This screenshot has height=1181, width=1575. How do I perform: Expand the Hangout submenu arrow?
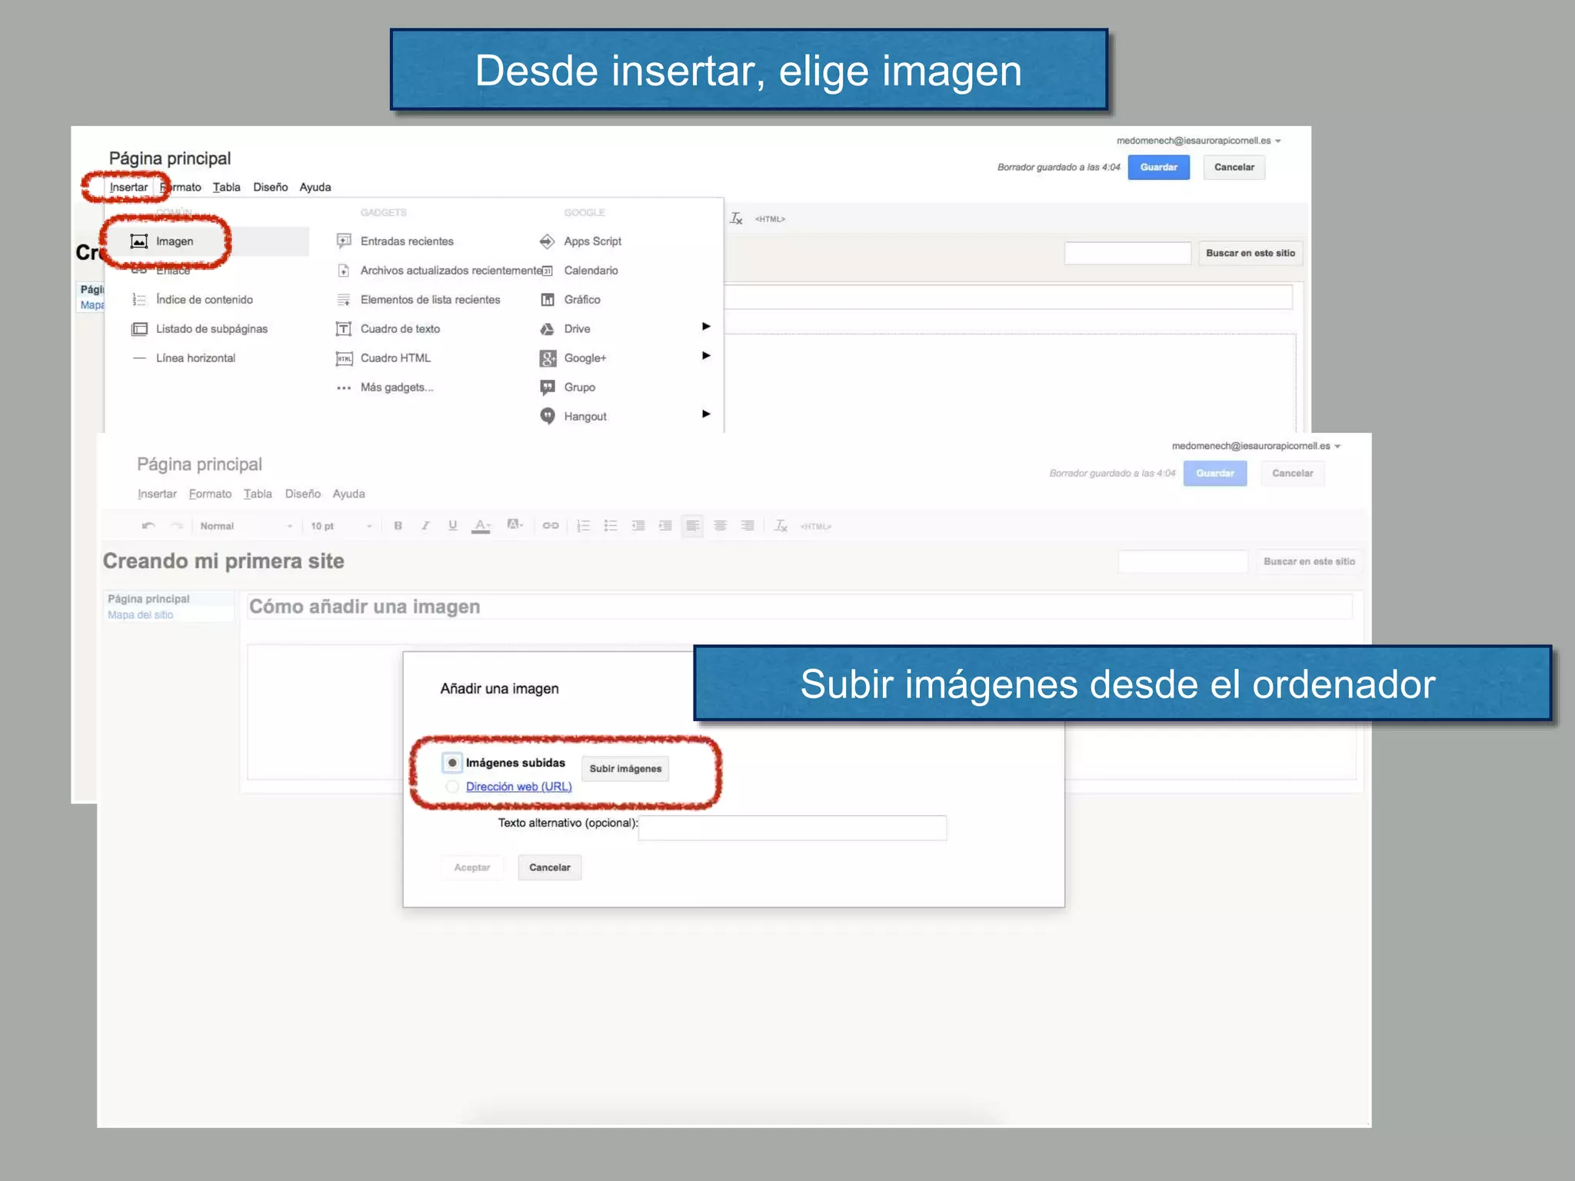click(x=706, y=414)
